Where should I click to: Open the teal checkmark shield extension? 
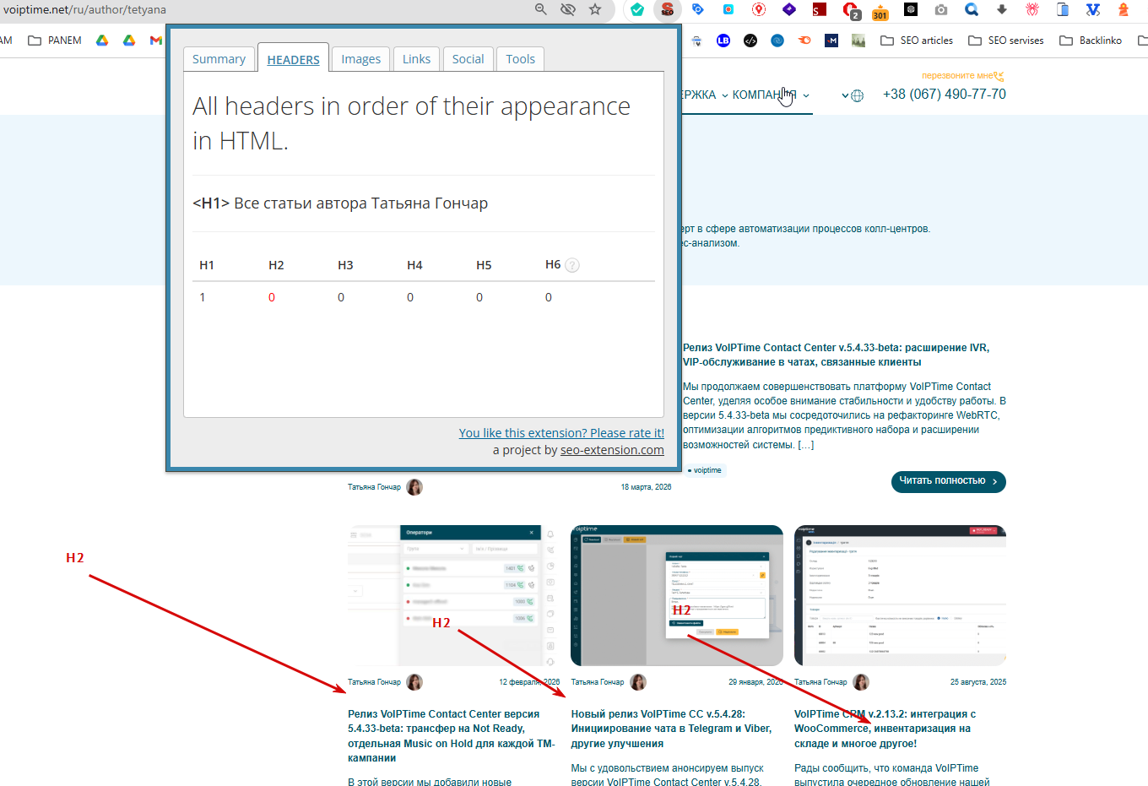pos(637,10)
